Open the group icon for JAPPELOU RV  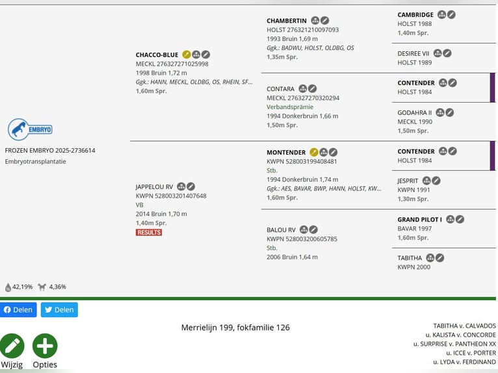(x=181, y=186)
